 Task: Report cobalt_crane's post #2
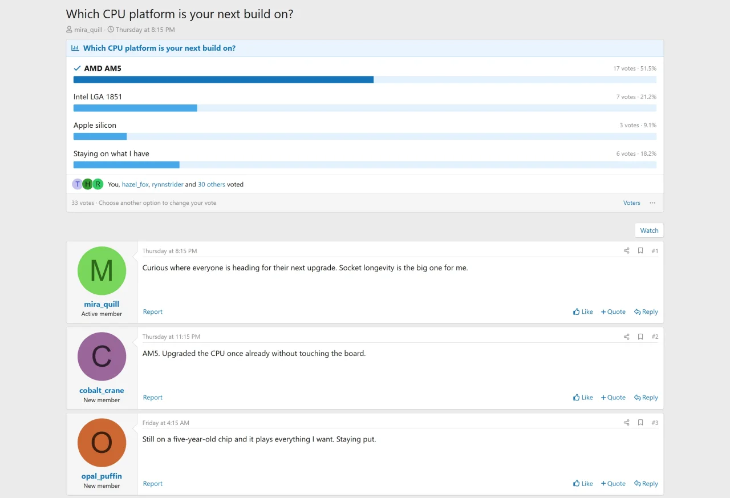153,398
